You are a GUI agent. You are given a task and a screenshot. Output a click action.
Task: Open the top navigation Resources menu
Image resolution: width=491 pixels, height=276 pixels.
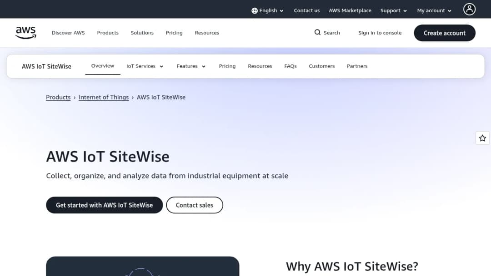[207, 33]
